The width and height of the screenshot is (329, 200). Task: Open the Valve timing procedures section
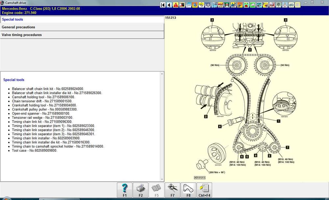pyautogui.click(x=82, y=35)
